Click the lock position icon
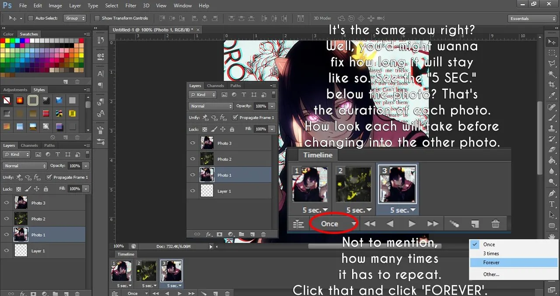Image resolution: width=560 pixels, height=296 pixels. [37, 189]
